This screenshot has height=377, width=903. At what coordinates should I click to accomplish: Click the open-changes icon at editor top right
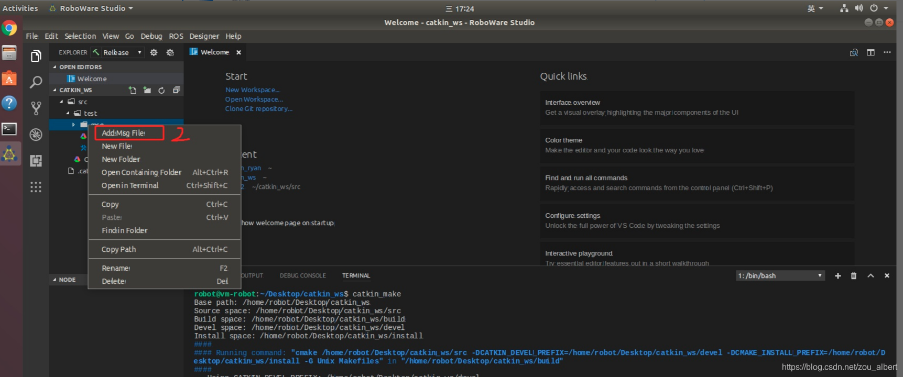(x=854, y=52)
